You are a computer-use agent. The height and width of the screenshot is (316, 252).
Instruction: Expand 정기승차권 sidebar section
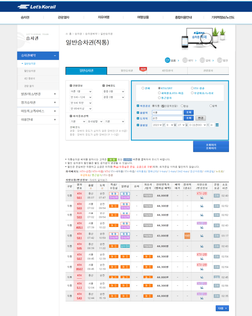[x=38, y=103]
